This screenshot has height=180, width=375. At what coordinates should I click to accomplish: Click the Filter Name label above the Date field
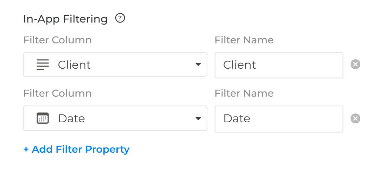(244, 93)
